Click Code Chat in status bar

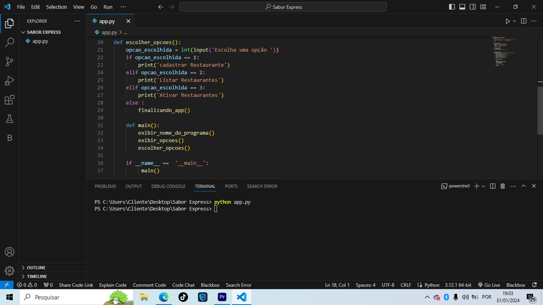pos(183,285)
